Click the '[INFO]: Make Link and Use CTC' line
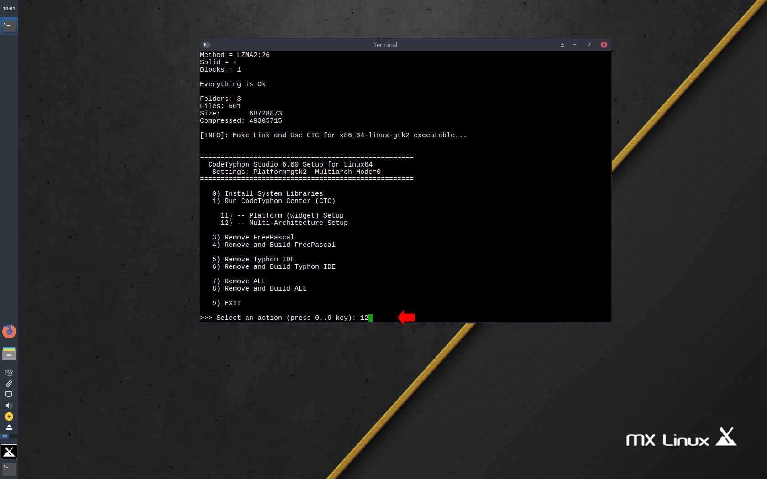The width and height of the screenshot is (767, 479). 333,135
